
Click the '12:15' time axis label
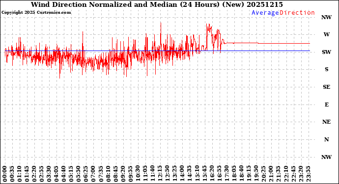coord(160,174)
